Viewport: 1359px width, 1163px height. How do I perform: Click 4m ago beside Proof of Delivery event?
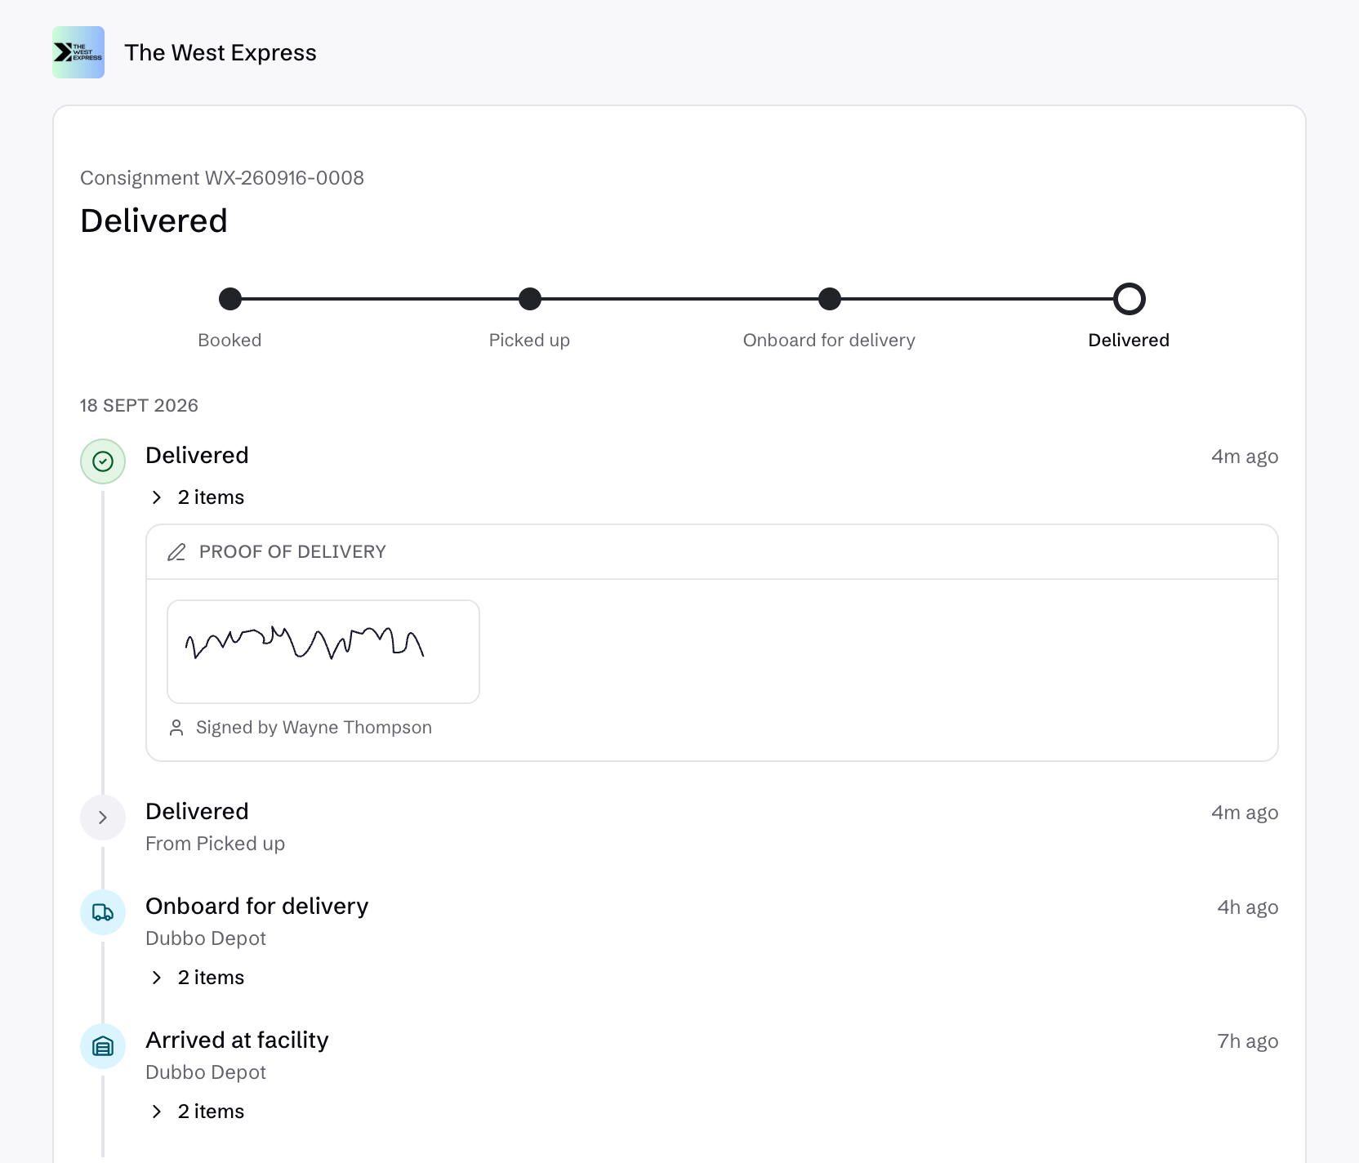1245,457
